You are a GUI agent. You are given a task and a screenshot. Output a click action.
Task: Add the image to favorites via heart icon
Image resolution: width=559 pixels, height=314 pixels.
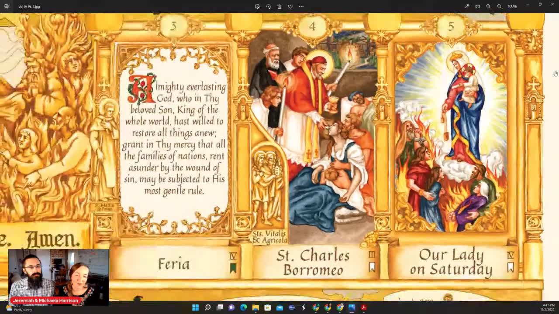coord(290,7)
